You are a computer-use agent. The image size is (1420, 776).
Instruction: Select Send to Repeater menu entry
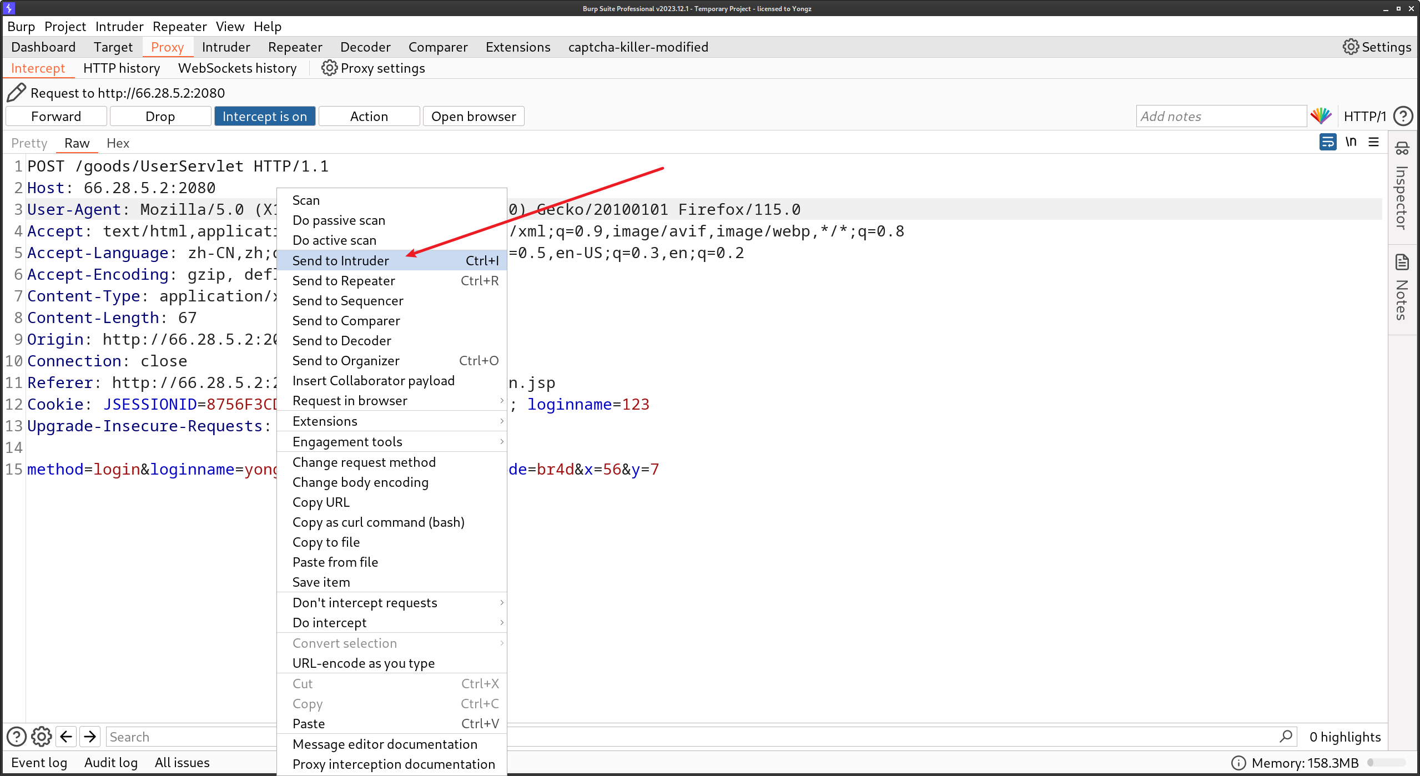coord(392,281)
